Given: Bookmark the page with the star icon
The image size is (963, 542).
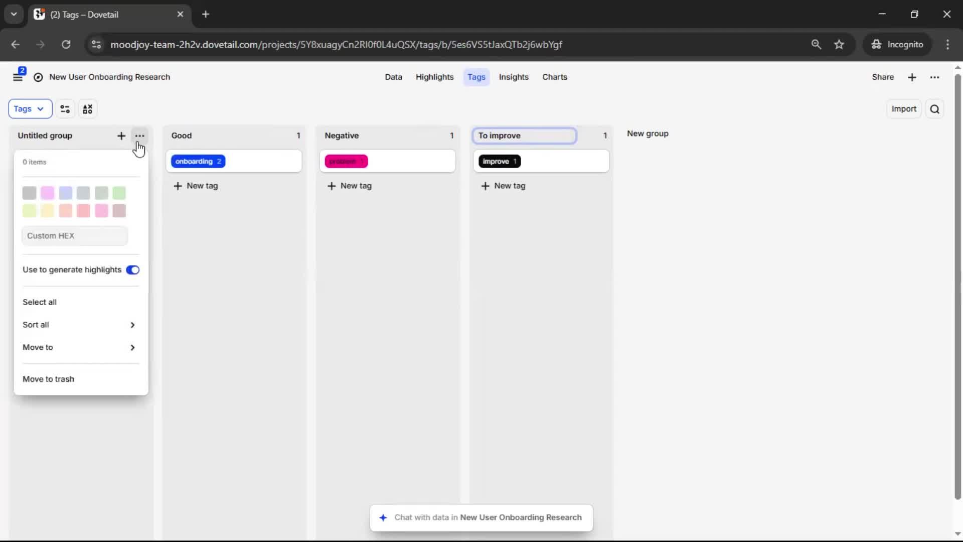Looking at the screenshot, I should (x=839, y=45).
